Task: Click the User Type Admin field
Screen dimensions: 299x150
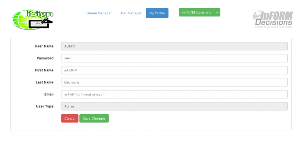Action: tap(174, 106)
